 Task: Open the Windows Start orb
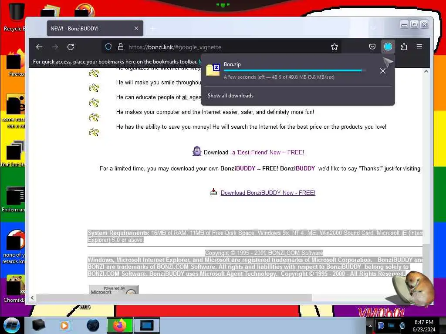pyautogui.click(x=12, y=325)
